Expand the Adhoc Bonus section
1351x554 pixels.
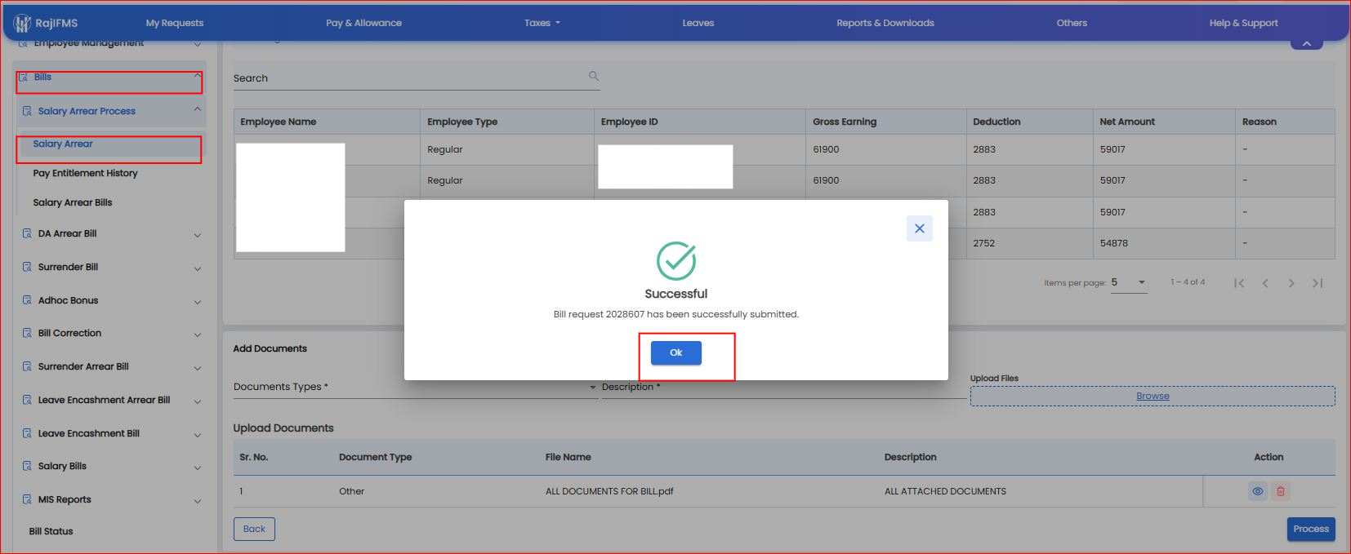point(197,302)
